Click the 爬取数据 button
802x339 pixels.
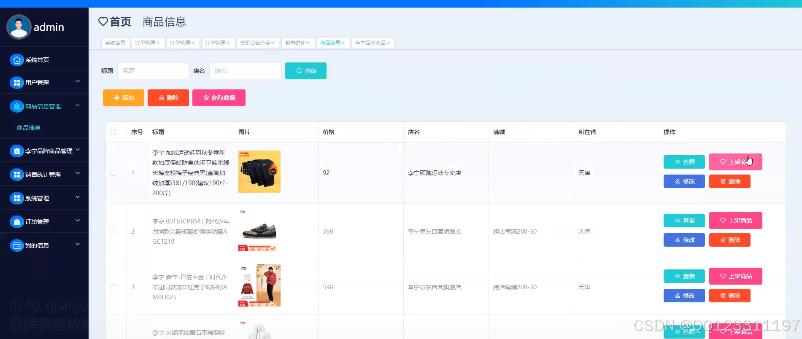tap(219, 98)
